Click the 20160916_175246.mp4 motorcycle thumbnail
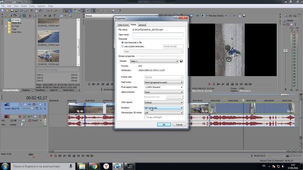303x170 pixels. (x=48, y=56)
